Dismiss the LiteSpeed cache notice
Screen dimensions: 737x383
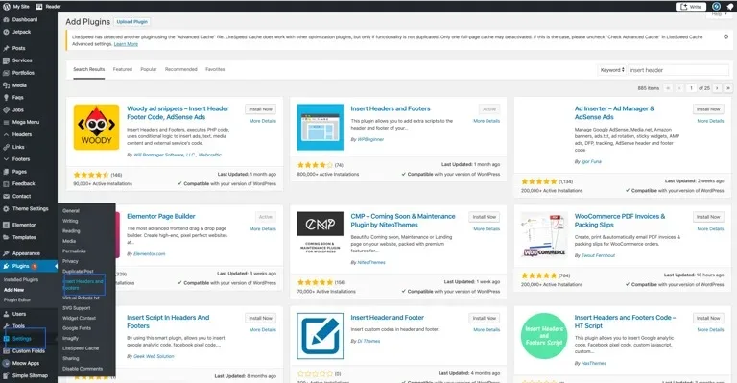click(725, 36)
